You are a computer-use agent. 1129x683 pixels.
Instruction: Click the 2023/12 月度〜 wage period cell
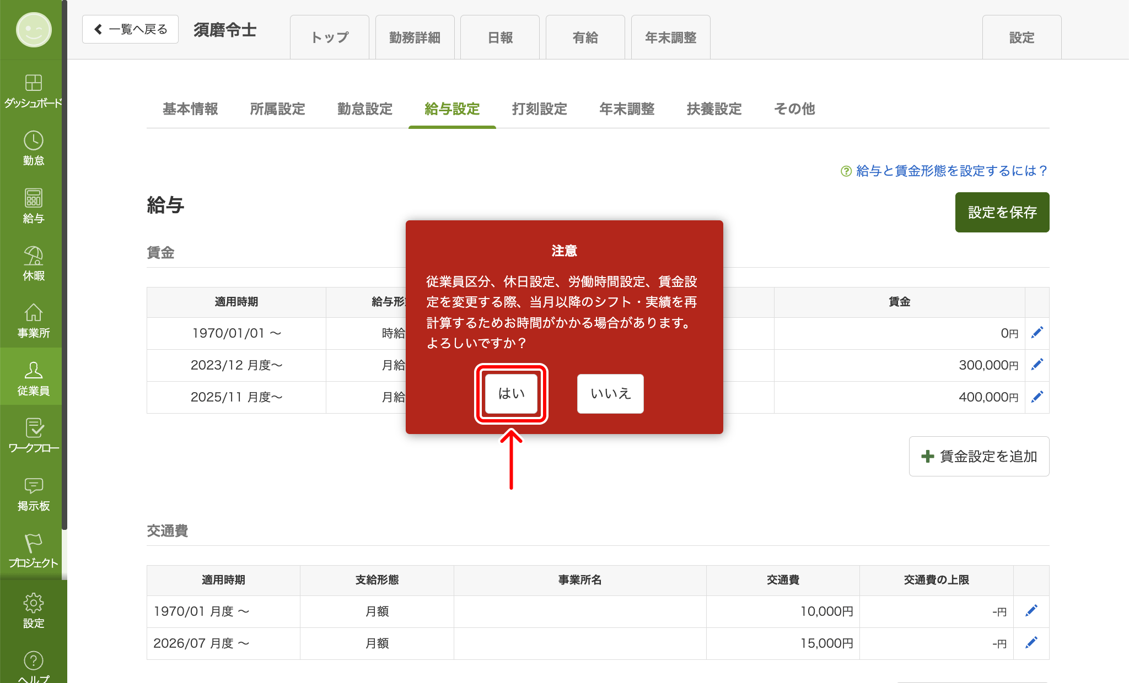pyautogui.click(x=236, y=365)
